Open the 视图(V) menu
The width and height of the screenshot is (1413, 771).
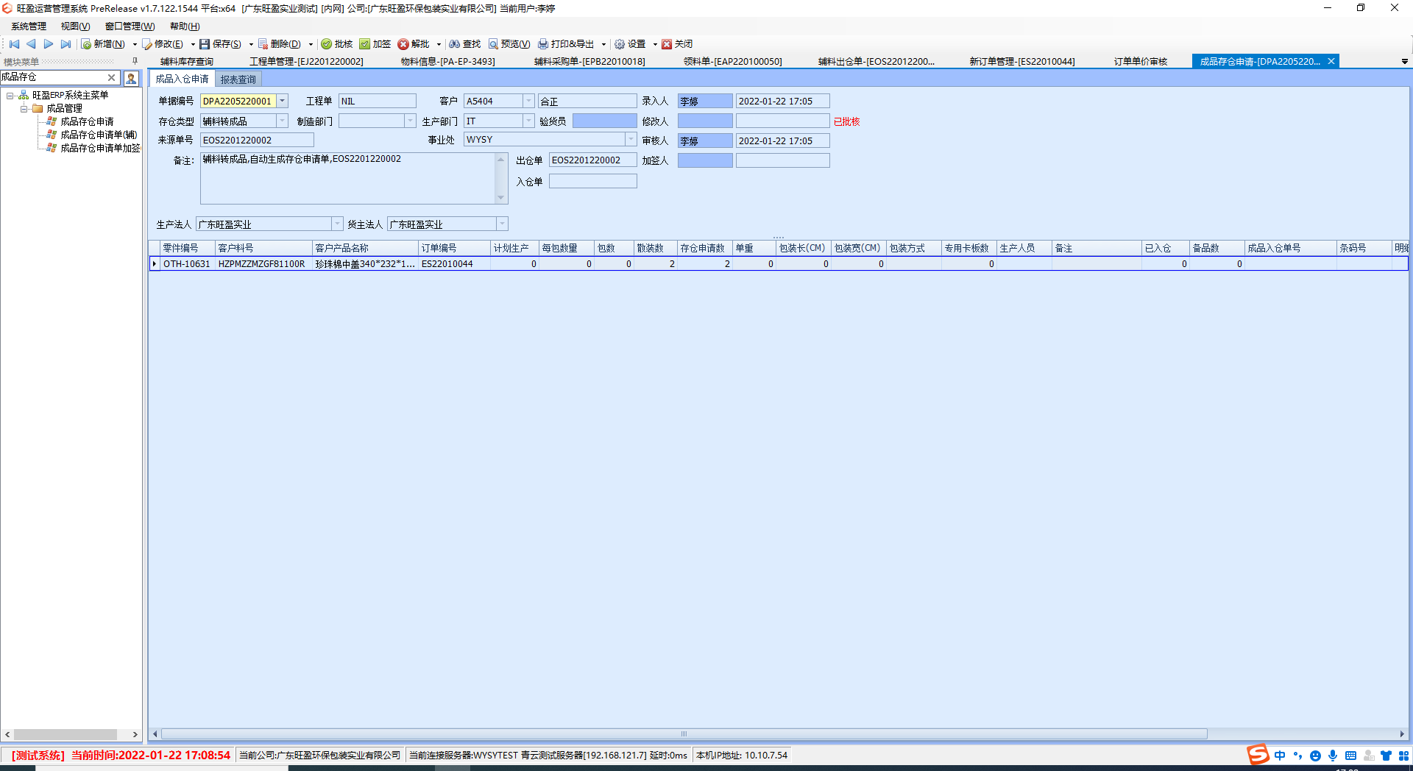[75, 26]
